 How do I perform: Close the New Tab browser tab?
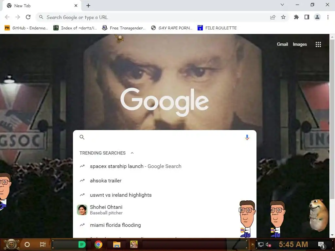pyautogui.click(x=76, y=6)
